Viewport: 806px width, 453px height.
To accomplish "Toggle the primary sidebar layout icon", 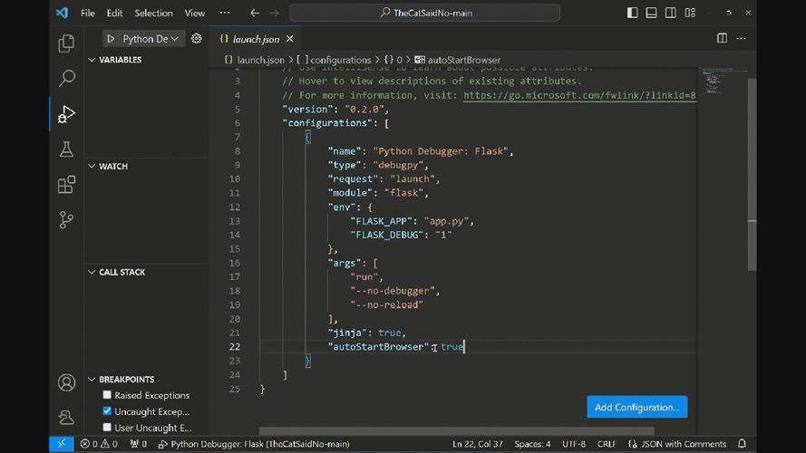I will (x=632, y=13).
